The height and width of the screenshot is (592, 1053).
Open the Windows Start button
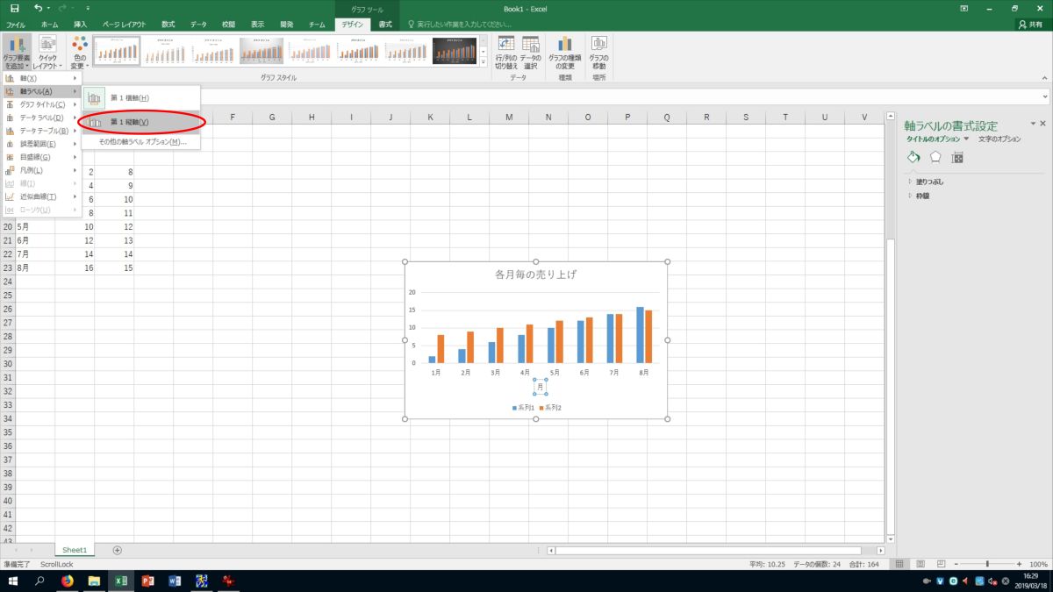click(x=13, y=581)
